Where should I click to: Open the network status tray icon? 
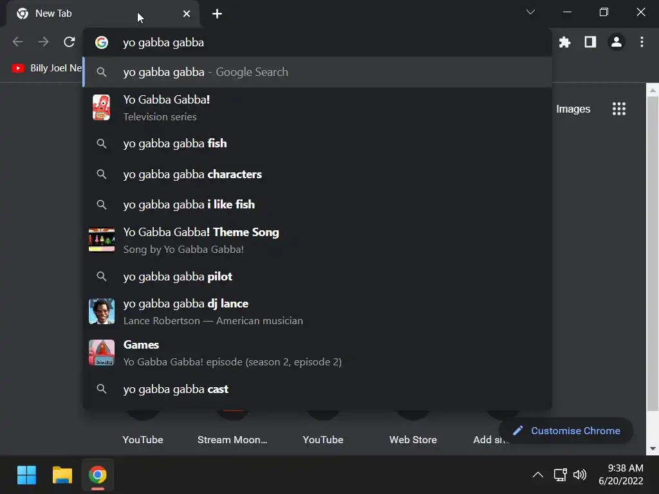(x=561, y=475)
